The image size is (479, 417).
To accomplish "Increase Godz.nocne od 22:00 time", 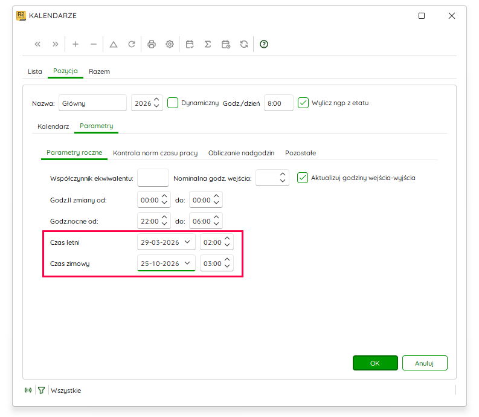I will 164,218.
